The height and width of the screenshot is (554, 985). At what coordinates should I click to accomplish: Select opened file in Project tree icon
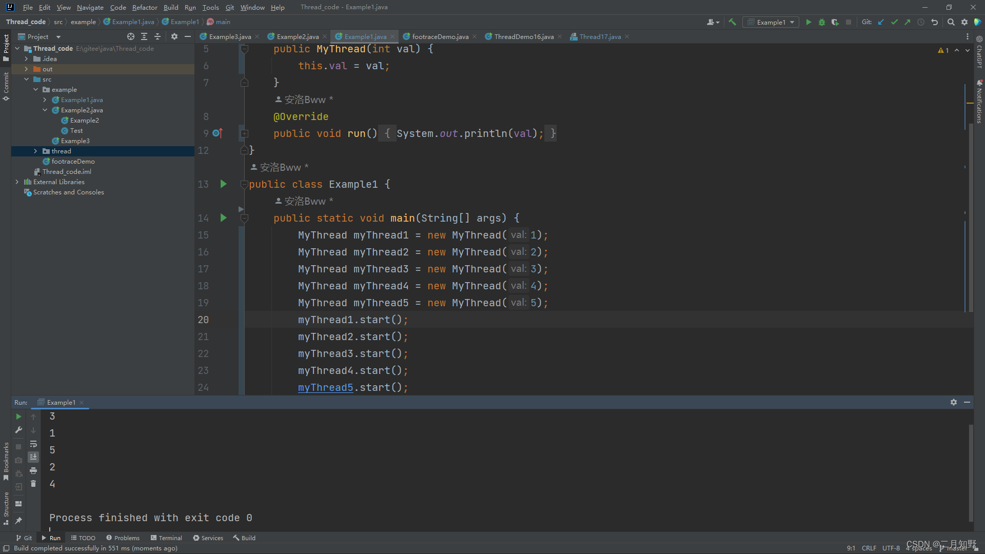point(131,36)
